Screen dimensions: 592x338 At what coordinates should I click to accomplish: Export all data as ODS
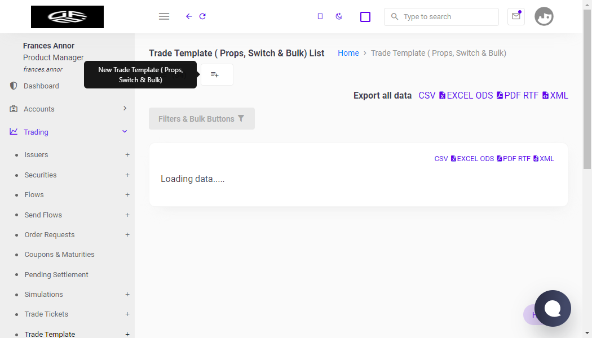click(x=484, y=95)
